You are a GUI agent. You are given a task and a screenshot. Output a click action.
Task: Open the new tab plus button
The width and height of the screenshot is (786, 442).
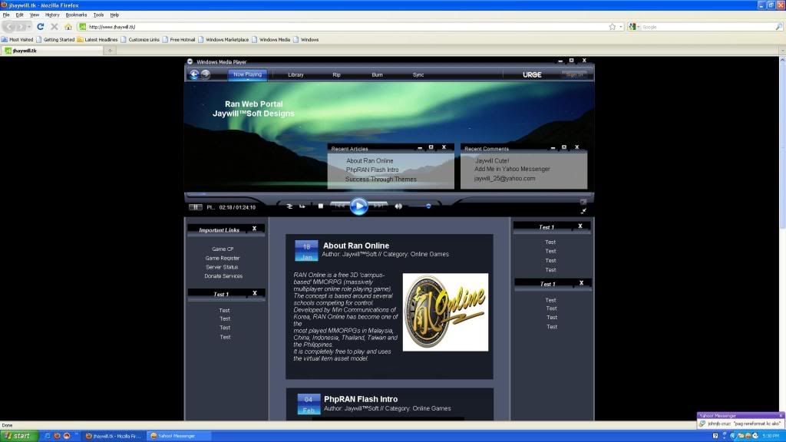110,51
